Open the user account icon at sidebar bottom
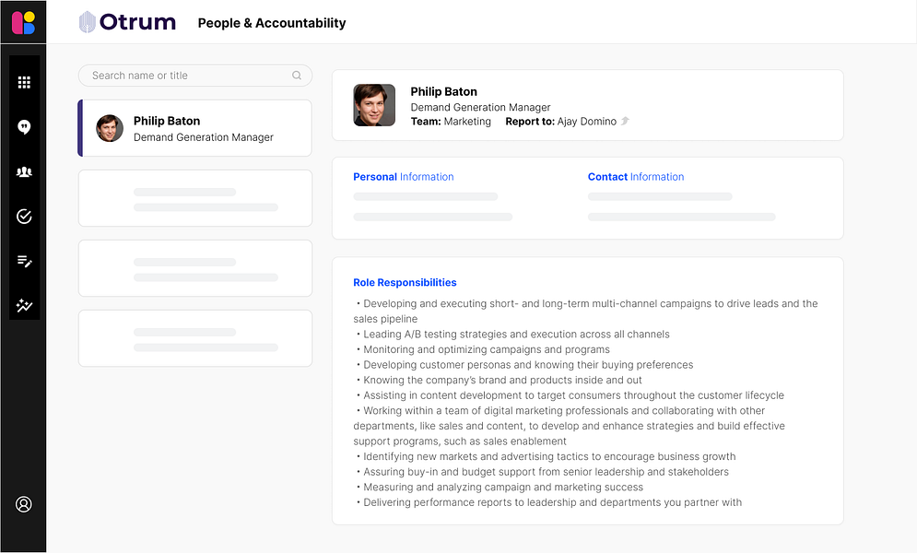Screen dimensions: 917x553 [24, 504]
